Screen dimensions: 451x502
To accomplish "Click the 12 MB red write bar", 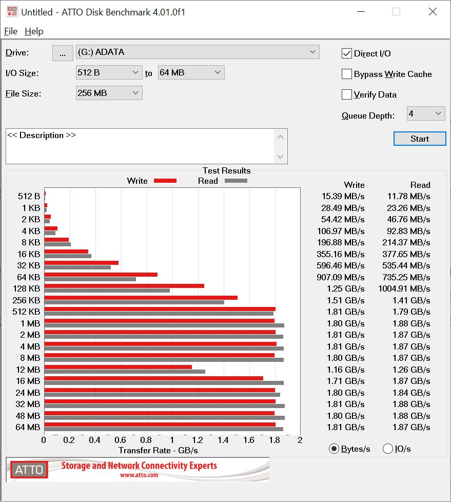I will click(x=118, y=367).
